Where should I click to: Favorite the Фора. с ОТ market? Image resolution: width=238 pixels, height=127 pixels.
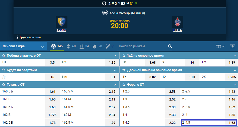click(x=124, y=85)
